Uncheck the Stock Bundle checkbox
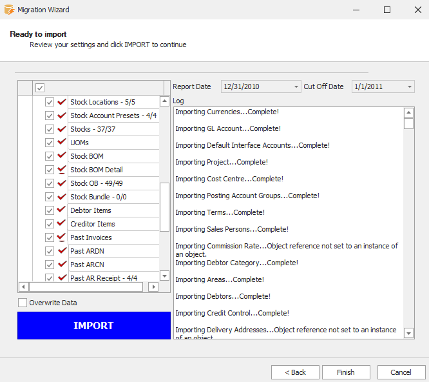Screen dimensions: 429x382 [50, 197]
